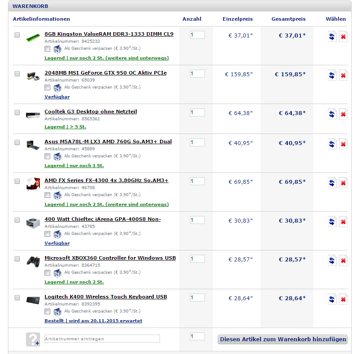This screenshot has height=354, width=353.
Task: Click gift icon for Logitech K400
Action: click(57, 312)
